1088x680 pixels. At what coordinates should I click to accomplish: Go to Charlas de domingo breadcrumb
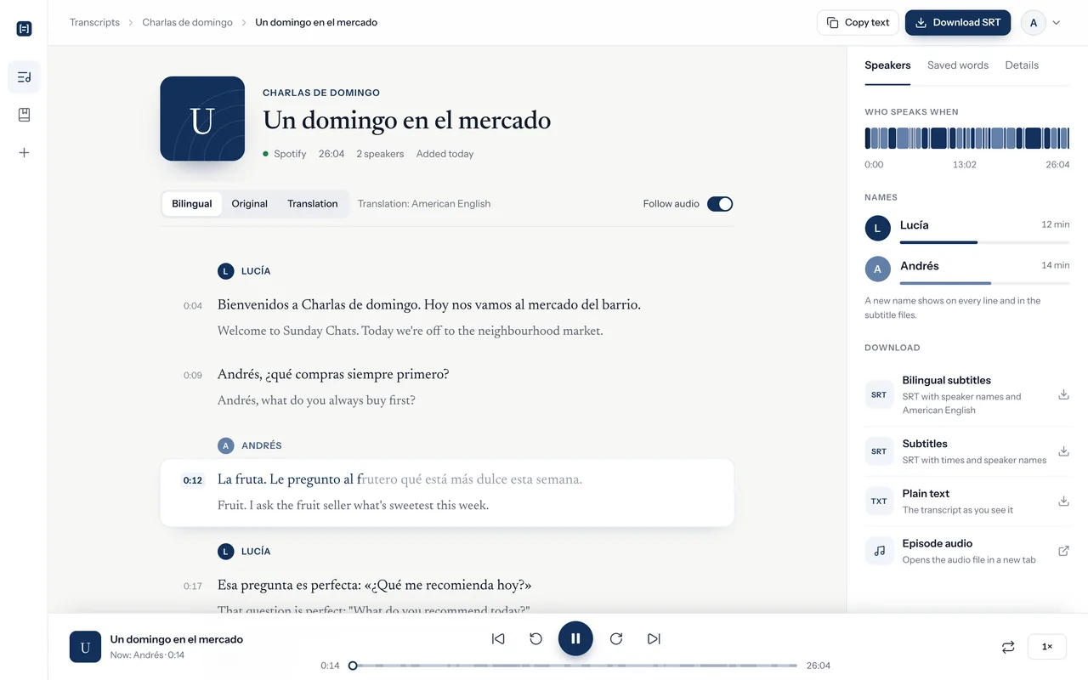coord(187,23)
